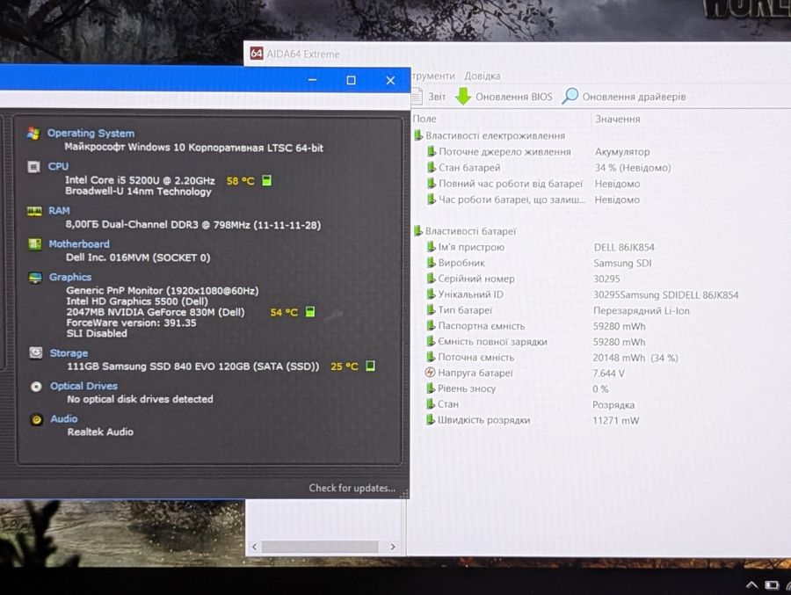Click the Graphics monitor icon in Speccy
791x595 pixels.
click(35, 278)
